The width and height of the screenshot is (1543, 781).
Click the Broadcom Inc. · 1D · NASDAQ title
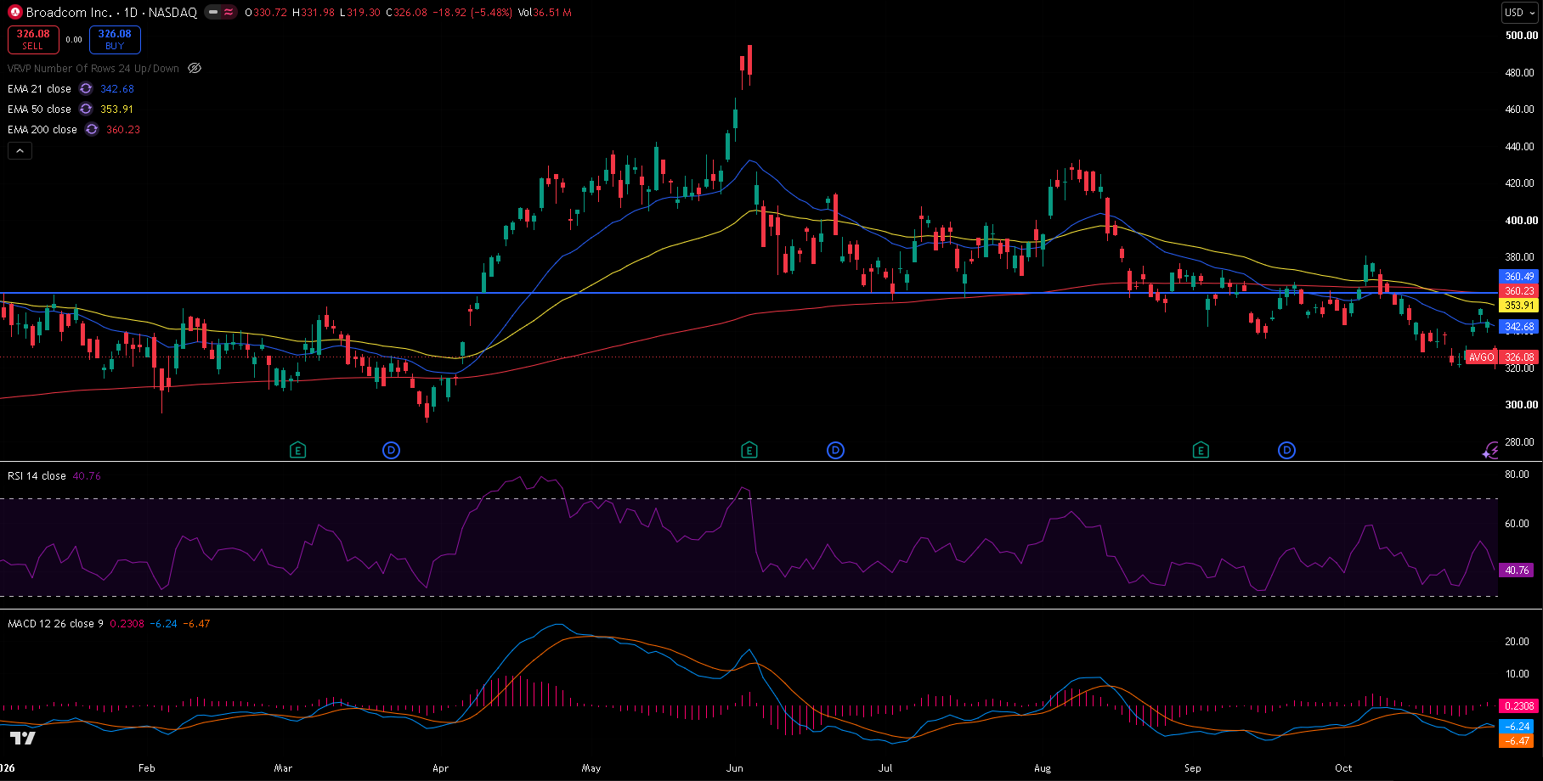111,13
